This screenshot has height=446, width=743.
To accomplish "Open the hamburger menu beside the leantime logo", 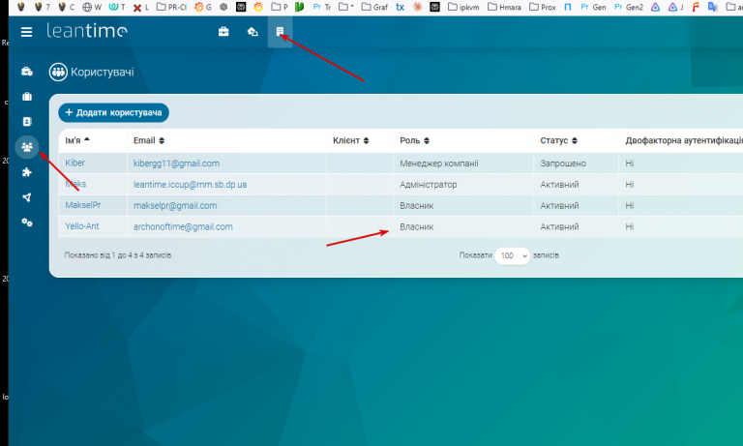I will coord(26,32).
